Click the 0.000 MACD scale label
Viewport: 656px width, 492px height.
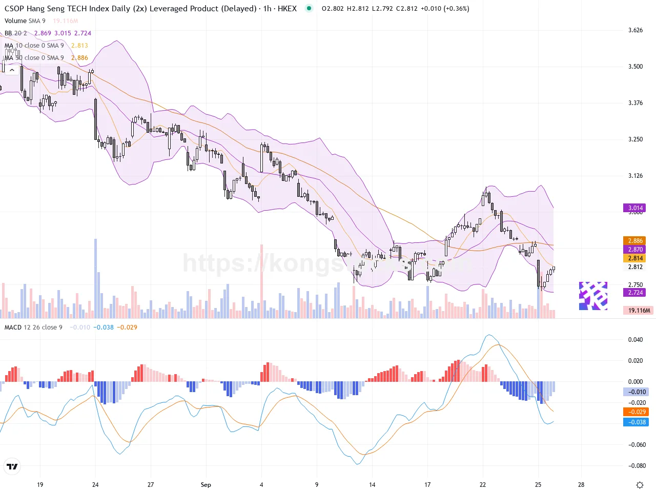click(x=635, y=382)
